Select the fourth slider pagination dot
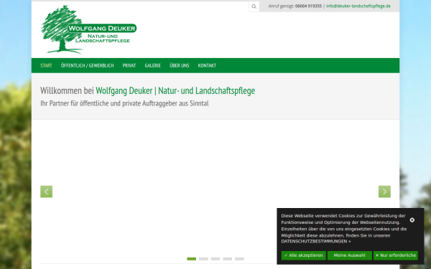This screenshot has width=431, height=269. 227,259
